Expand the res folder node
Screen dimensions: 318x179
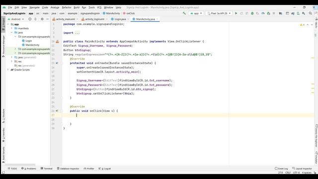click(x=12, y=61)
